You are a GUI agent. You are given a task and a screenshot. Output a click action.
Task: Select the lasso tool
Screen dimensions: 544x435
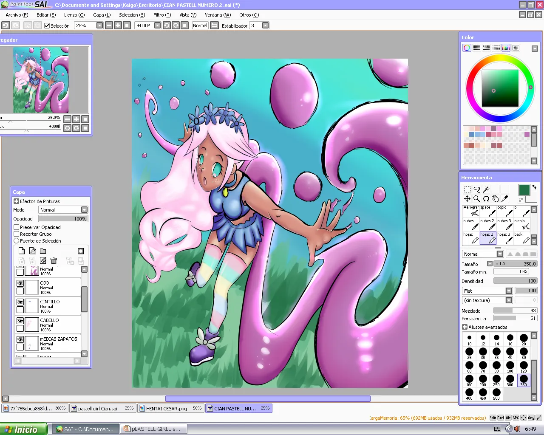pyautogui.click(x=476, y=189)
